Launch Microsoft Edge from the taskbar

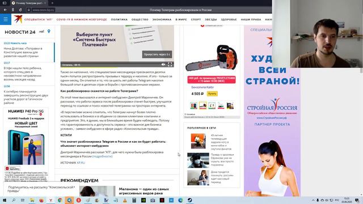[x=180, y=200]
